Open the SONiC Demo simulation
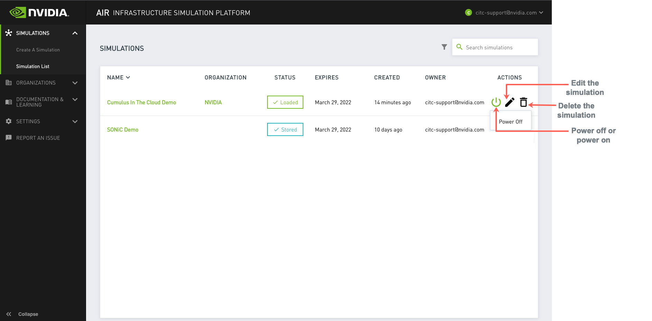The width and height of the screenshot is (652, 321). point(123,130)
